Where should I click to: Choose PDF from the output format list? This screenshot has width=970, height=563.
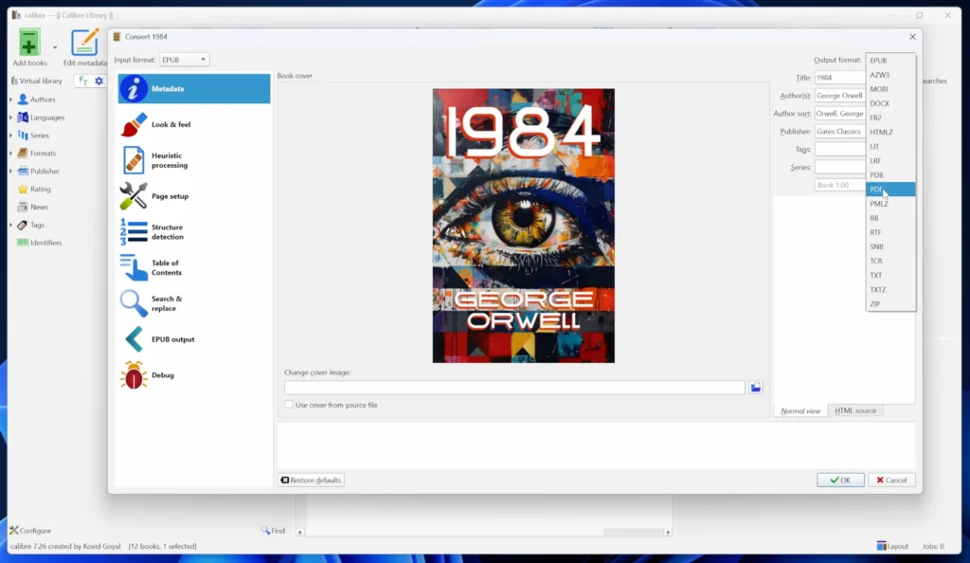pos(890,190)
